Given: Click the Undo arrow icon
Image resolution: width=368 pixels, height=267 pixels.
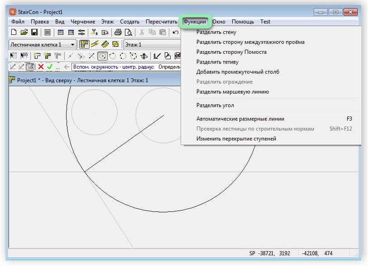Looking at the screenshot, I should [176, 32].
